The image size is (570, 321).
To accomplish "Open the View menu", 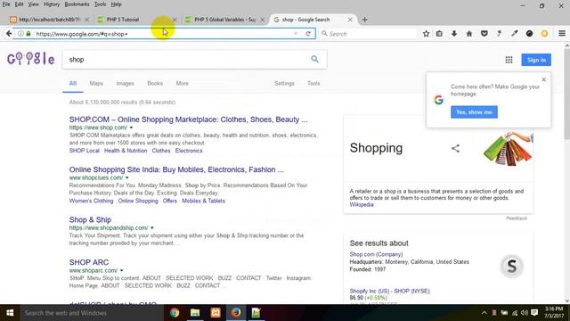I will tap(34, 4).
